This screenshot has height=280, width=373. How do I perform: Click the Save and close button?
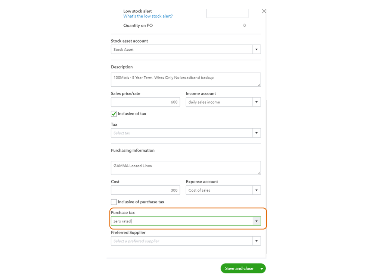239,268
